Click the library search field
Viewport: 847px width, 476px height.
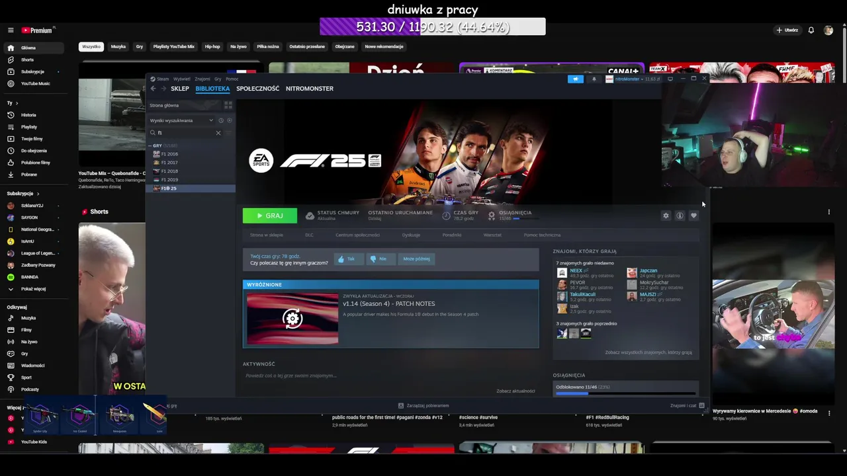click(185, 133)
